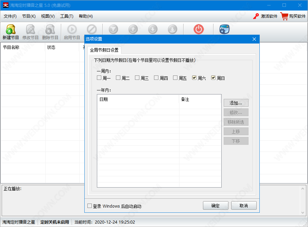Click the 状态 column header
This screenshot has height=227, width=308.
62,47
